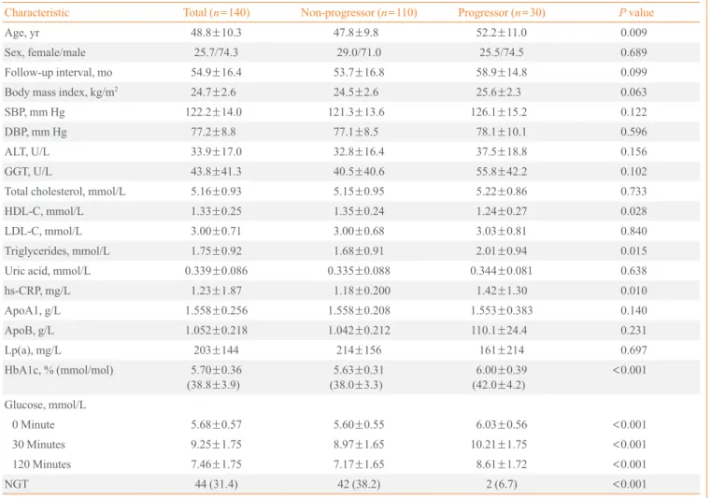Select the 'DBP, mm Hg' label
Screen dimensions: 711x498
(x=36, y=132)
